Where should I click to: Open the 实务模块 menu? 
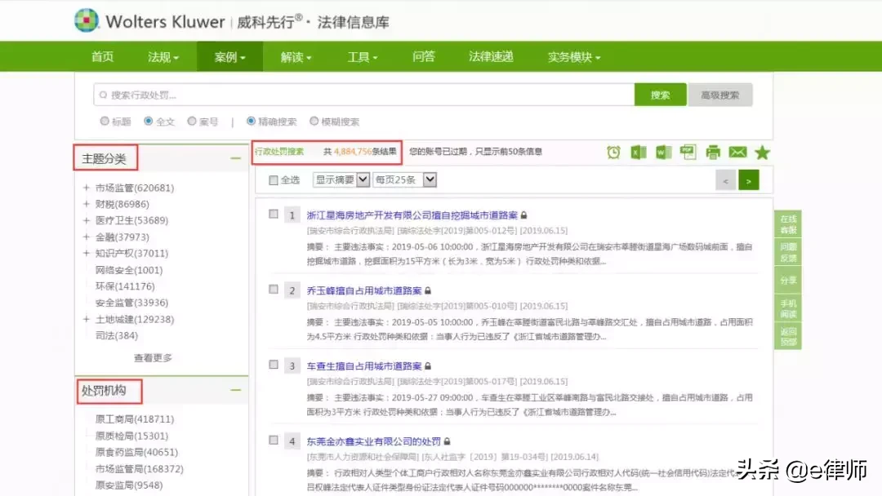tap(570, 55)
